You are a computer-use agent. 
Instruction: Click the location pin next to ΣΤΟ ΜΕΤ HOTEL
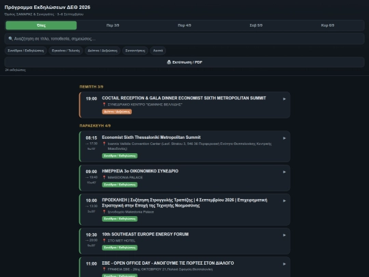(104, 241)
